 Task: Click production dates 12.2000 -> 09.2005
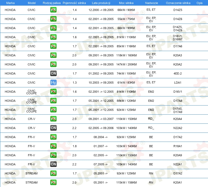click(x=101, y=10)
